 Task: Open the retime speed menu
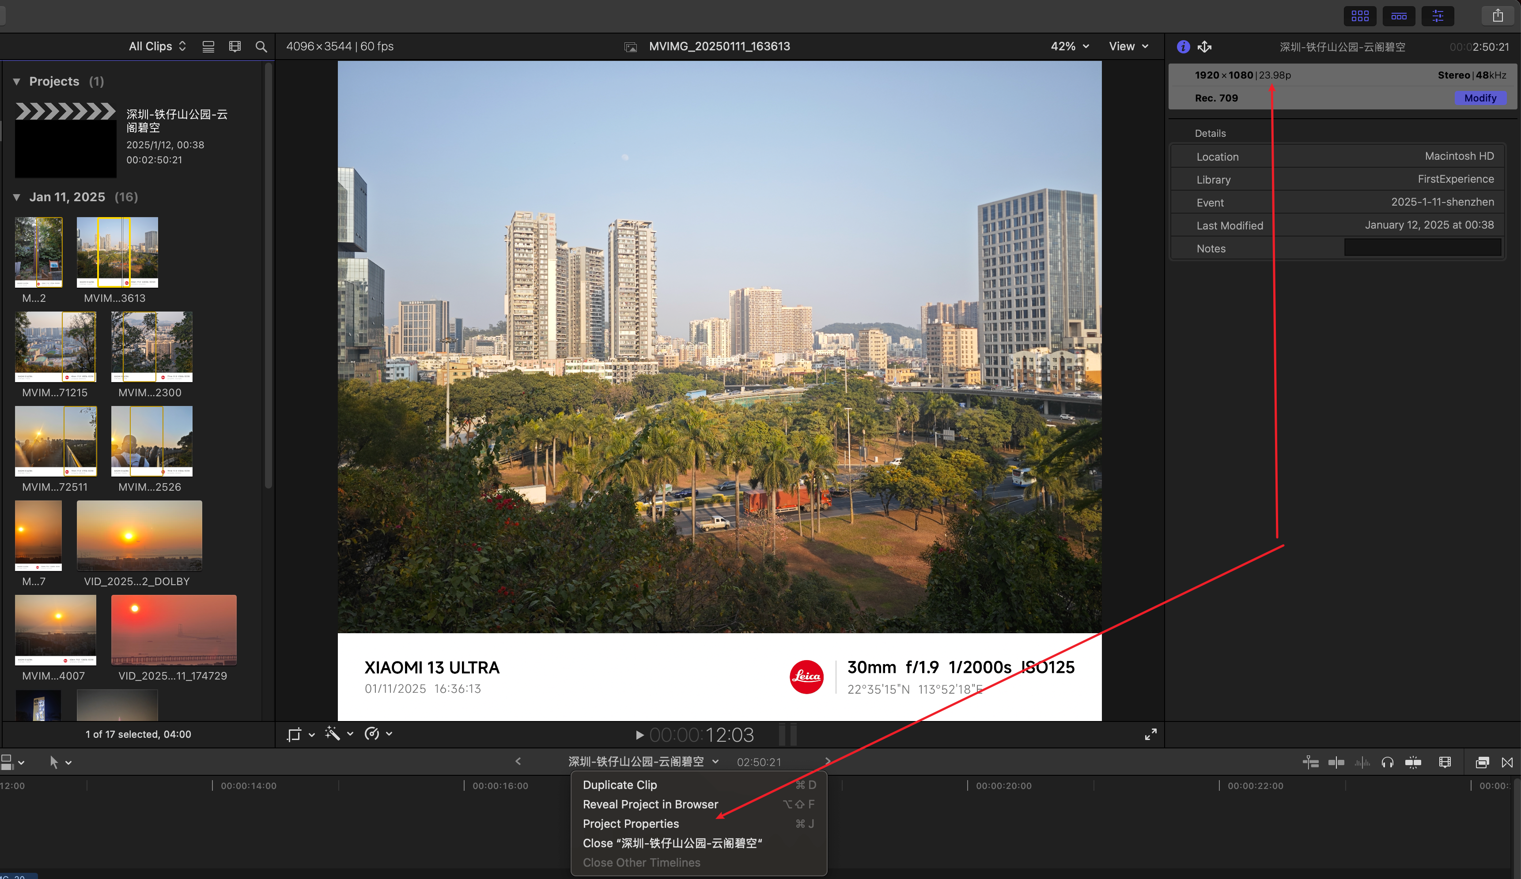(378, 734)
